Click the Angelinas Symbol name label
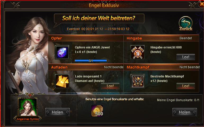 [x=28, y=119]
